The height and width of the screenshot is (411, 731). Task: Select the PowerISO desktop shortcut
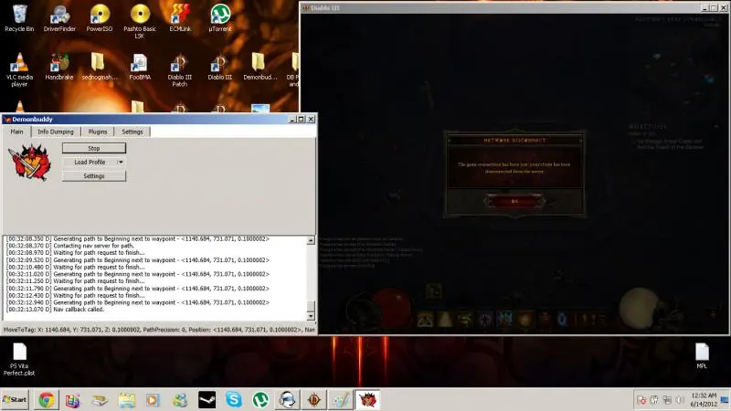click(100, 16)
